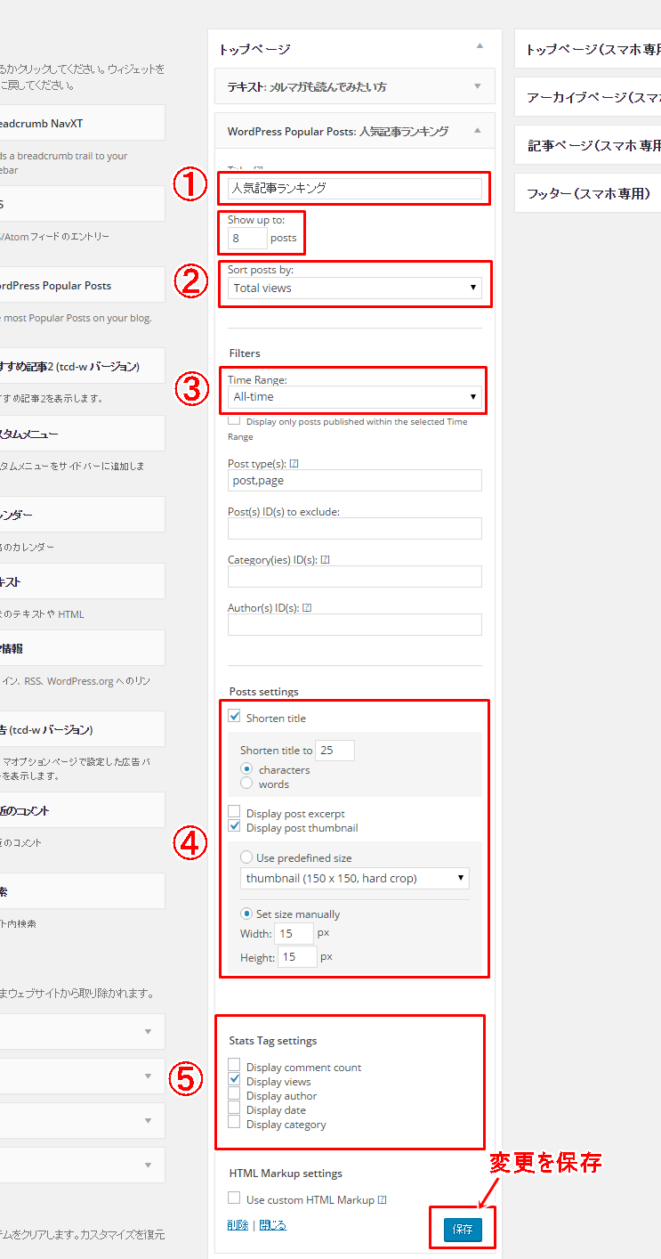This screenshot has height=1259, width=661.
Task: Uncheck the Shorten title checkbox
Action: pos(235,716)
